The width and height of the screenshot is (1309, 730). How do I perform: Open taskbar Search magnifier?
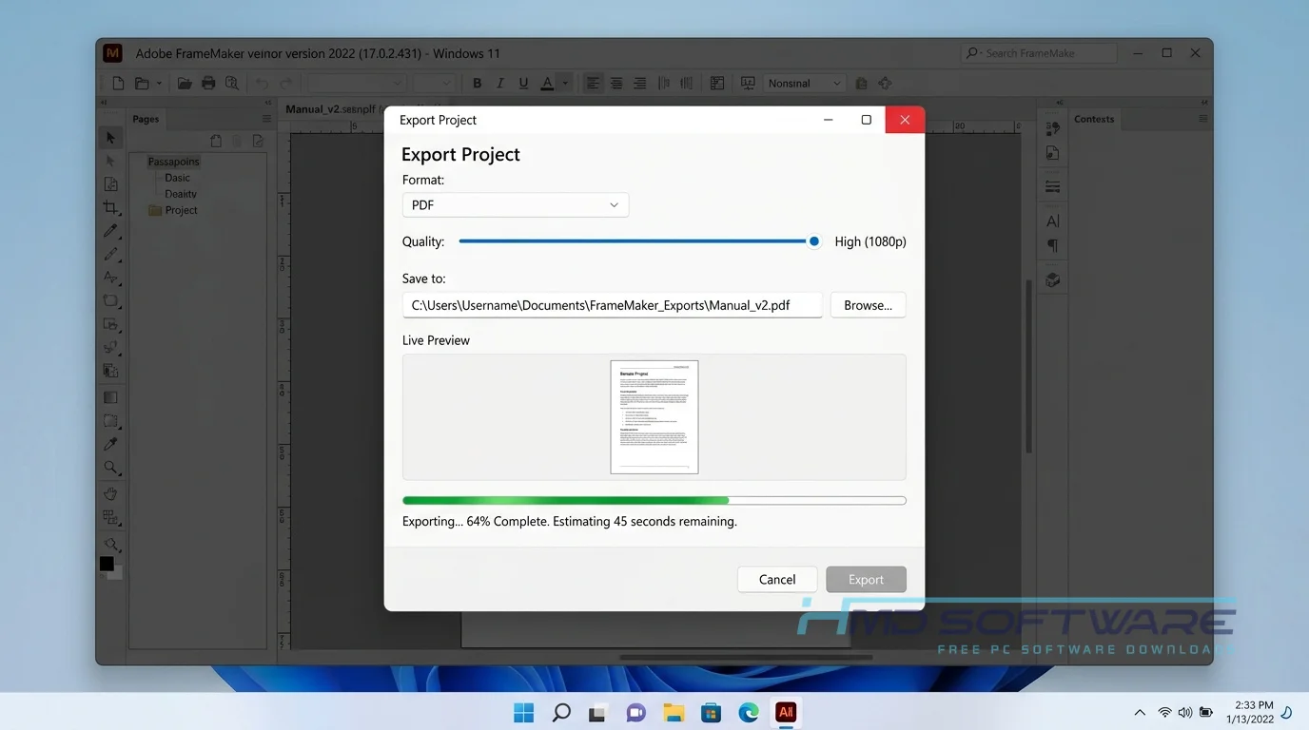(561, 712)
